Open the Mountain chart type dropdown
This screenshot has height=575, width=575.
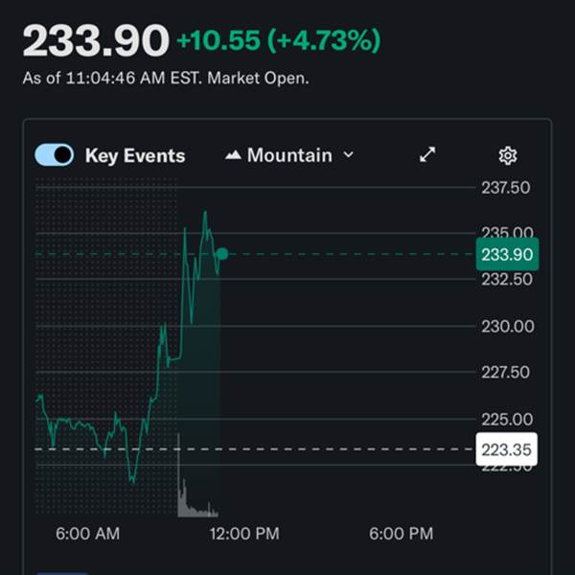coord(289,155)
